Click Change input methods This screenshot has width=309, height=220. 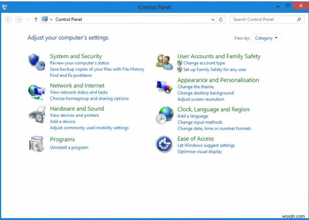pos(200,122)
